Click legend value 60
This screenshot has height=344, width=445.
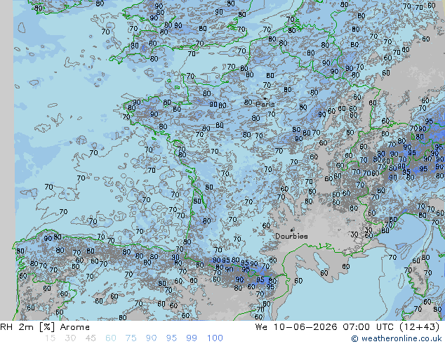111,338
